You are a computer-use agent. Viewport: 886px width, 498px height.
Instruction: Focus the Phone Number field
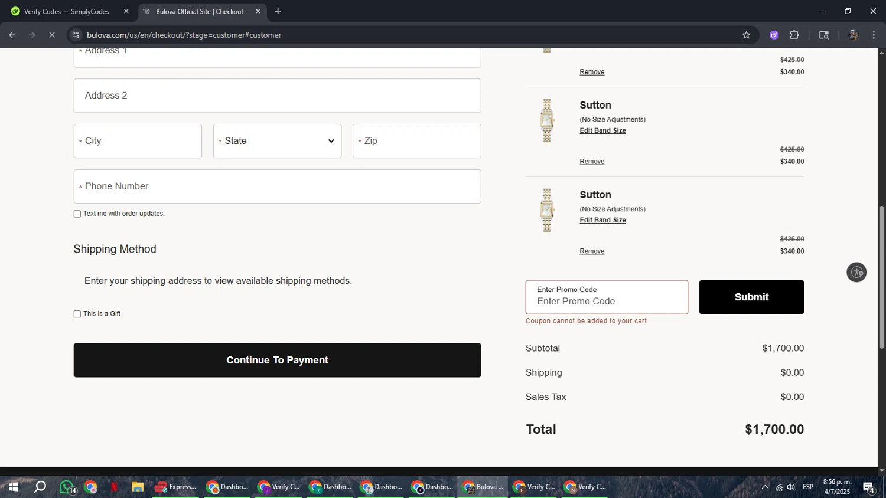pos(277,186)
